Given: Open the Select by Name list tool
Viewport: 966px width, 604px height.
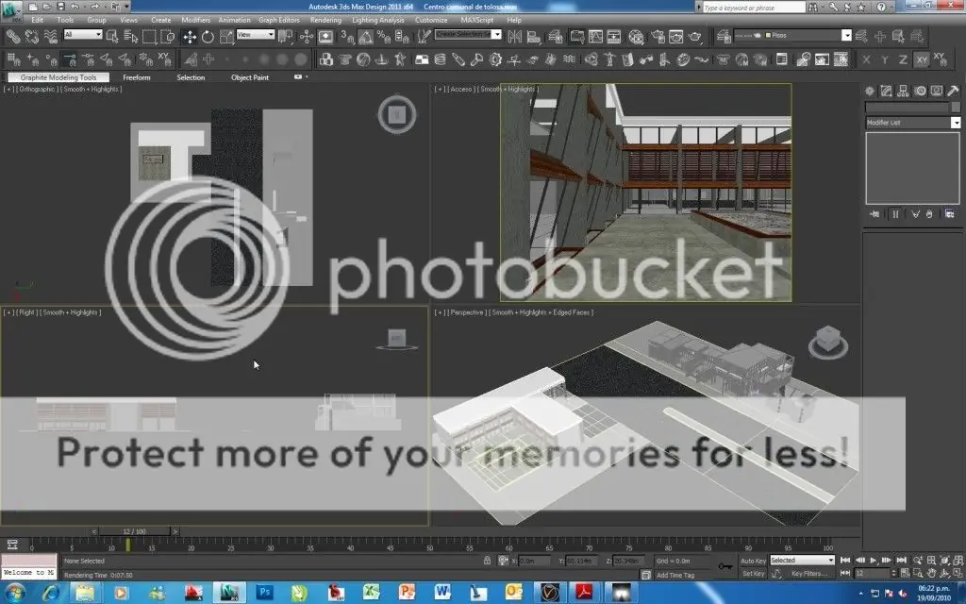Looking at the screenshot, I should [x=130, y=37].
